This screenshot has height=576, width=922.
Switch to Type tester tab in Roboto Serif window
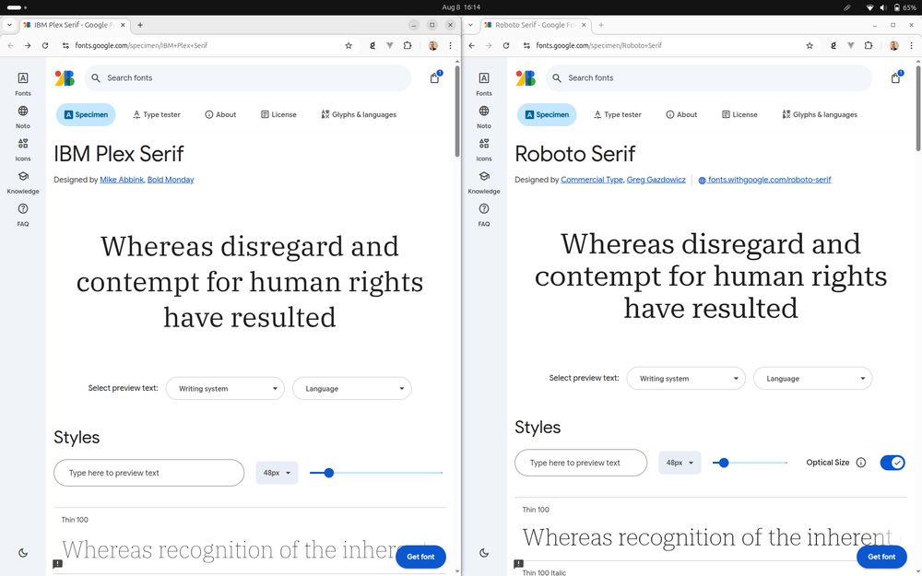tap(618, 114)
